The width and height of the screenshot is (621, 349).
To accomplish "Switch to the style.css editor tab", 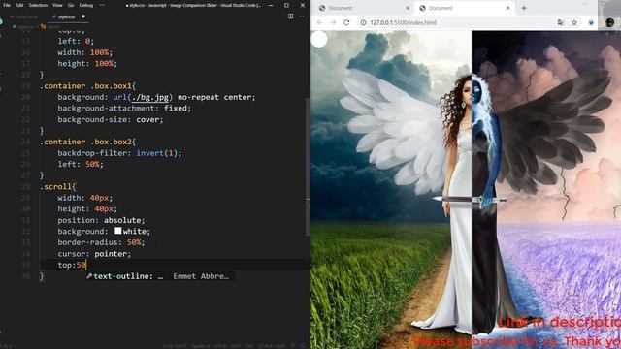I will (66, 17).
